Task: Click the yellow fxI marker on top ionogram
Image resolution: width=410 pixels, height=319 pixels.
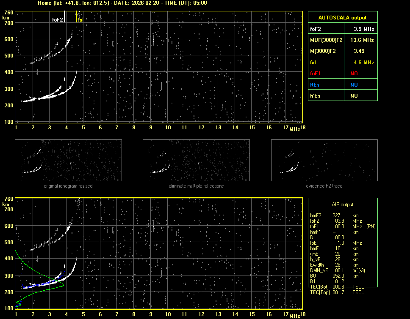Action: point(76,17)
